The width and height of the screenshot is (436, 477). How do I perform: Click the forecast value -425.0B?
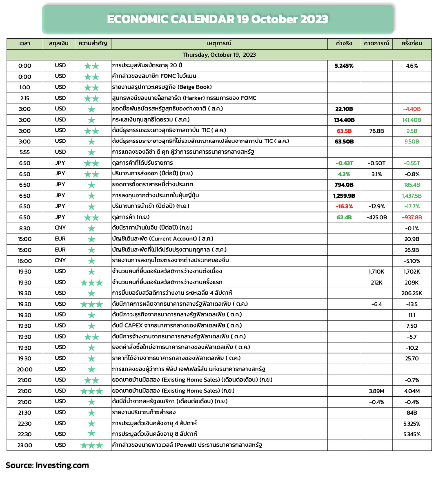(376, 218)
